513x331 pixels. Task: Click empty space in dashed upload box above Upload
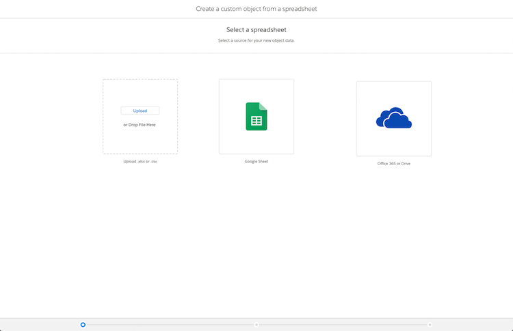[x=140, y=92]
